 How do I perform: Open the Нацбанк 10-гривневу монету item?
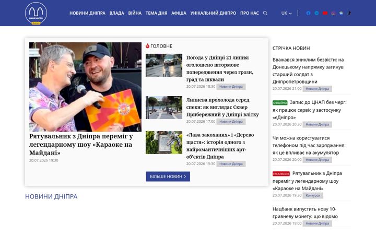(x=305, y=213)
